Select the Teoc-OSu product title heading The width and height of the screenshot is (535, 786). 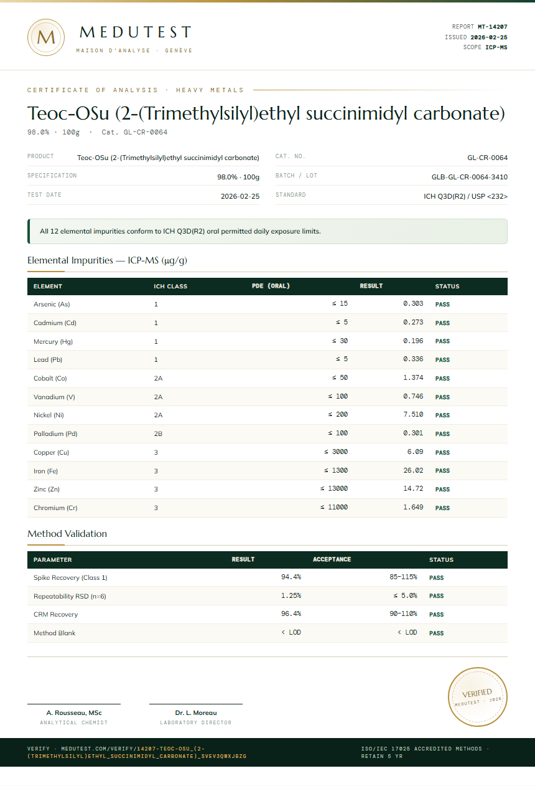point(266,113)
